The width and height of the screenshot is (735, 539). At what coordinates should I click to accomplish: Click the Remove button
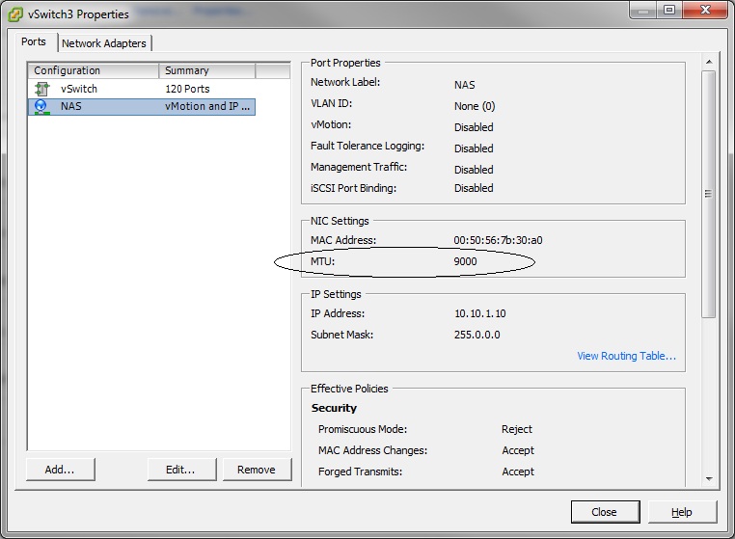coord(257,470)
